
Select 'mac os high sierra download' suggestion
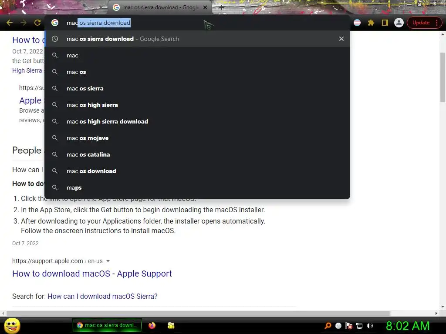pos(197,121)
